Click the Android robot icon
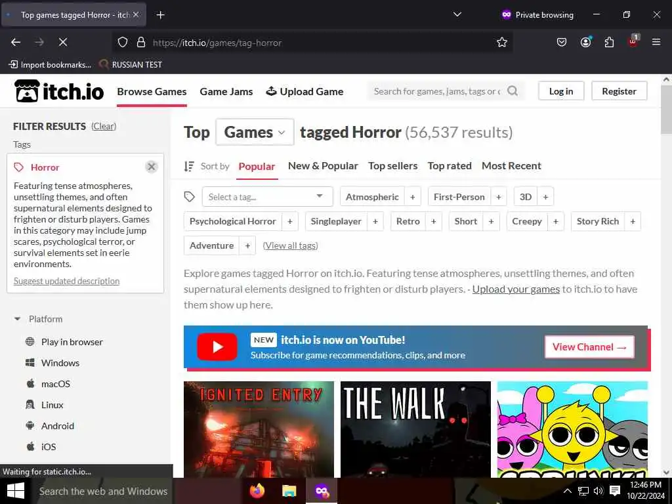672x504 pixels. pyautogui.click(x=30, y=425)
